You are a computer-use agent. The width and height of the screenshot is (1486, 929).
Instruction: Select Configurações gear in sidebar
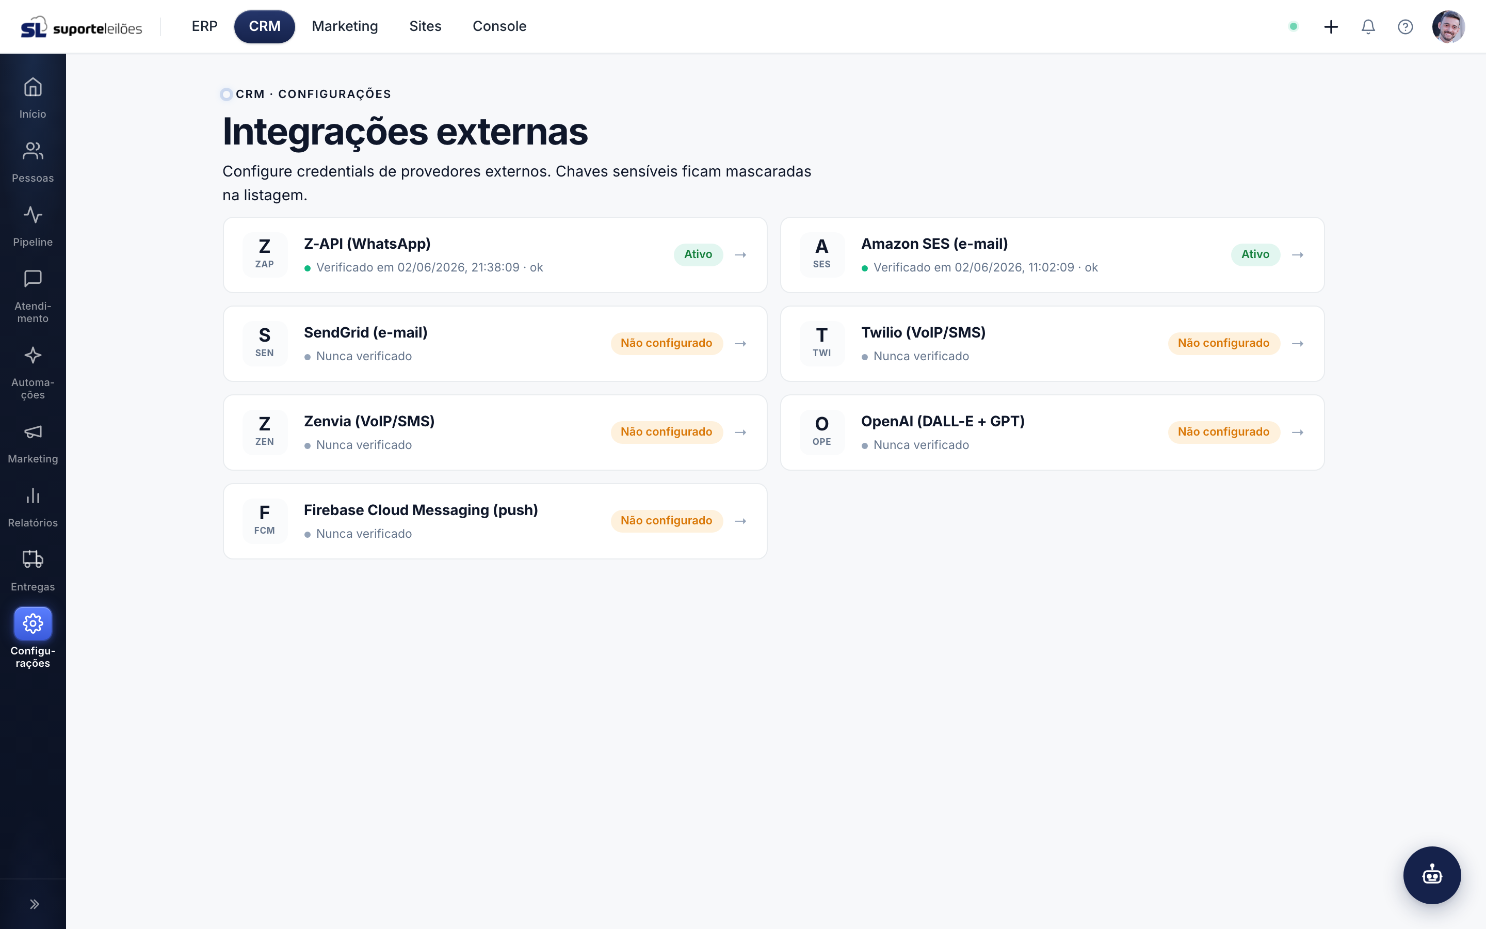(x=33, y=638)
